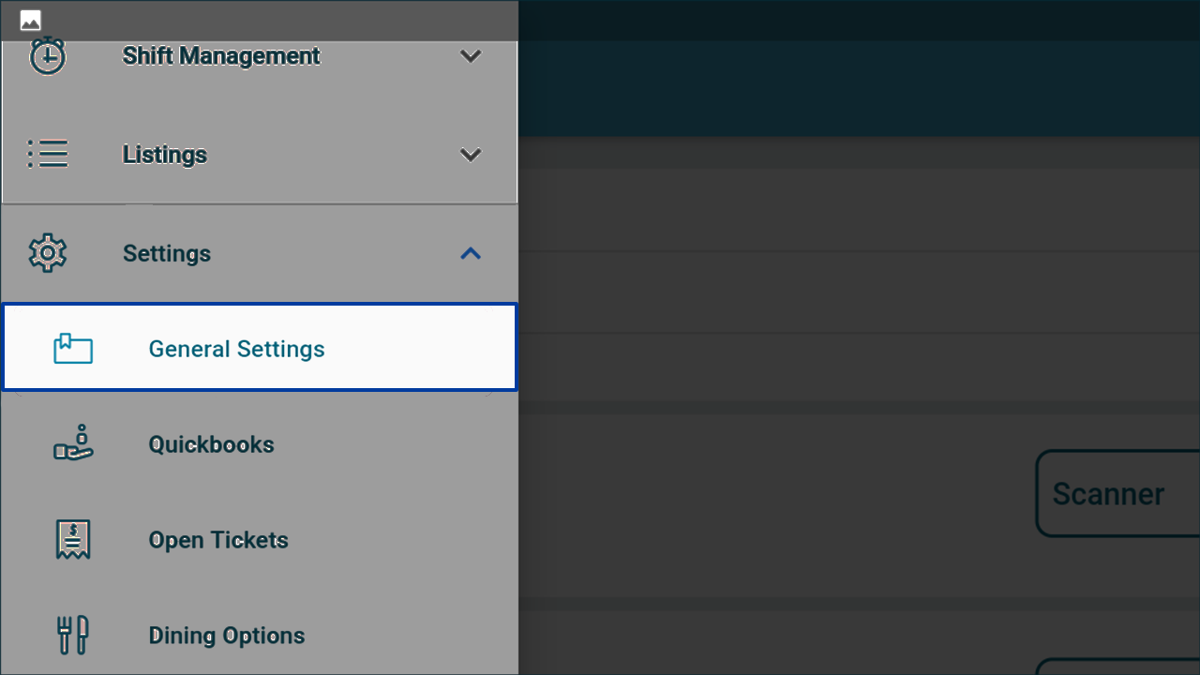
Task: Expand the Shift Management chevron
Action: pos(471,56)
